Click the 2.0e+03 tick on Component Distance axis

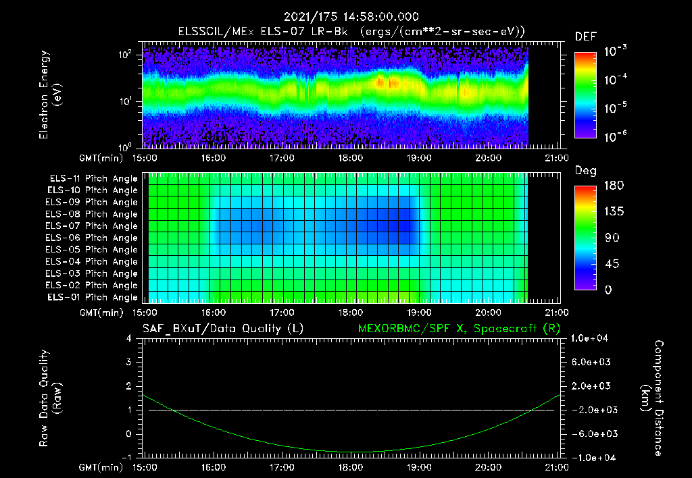[x=591, y=386]
